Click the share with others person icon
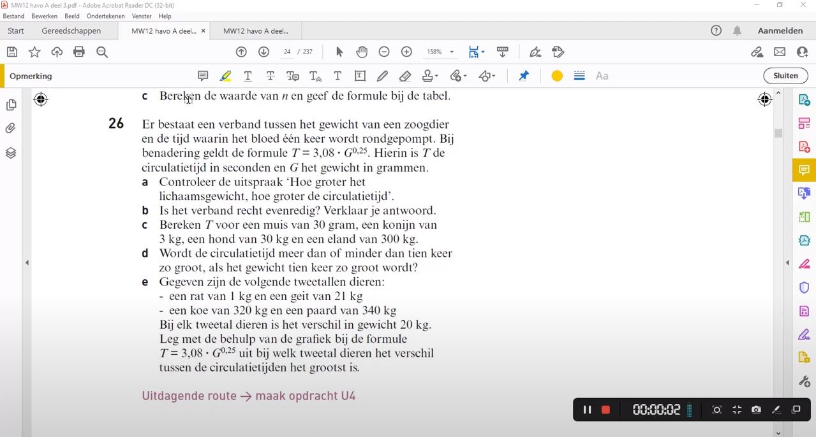816x437 pixels. tap(802, 52)
